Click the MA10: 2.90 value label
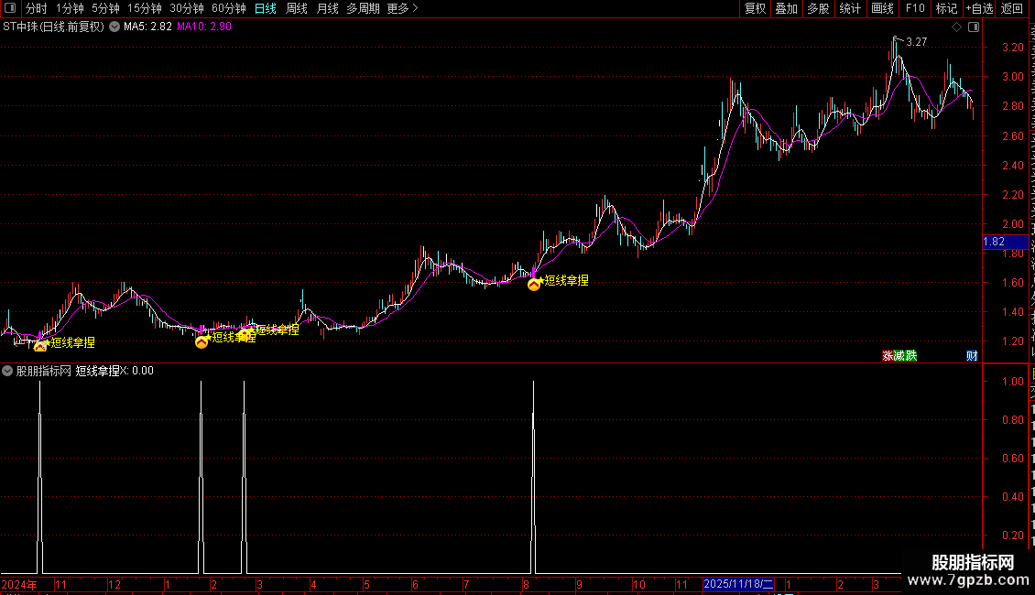This screenshot has width=1035, height=595. click(x=204, y=27)
